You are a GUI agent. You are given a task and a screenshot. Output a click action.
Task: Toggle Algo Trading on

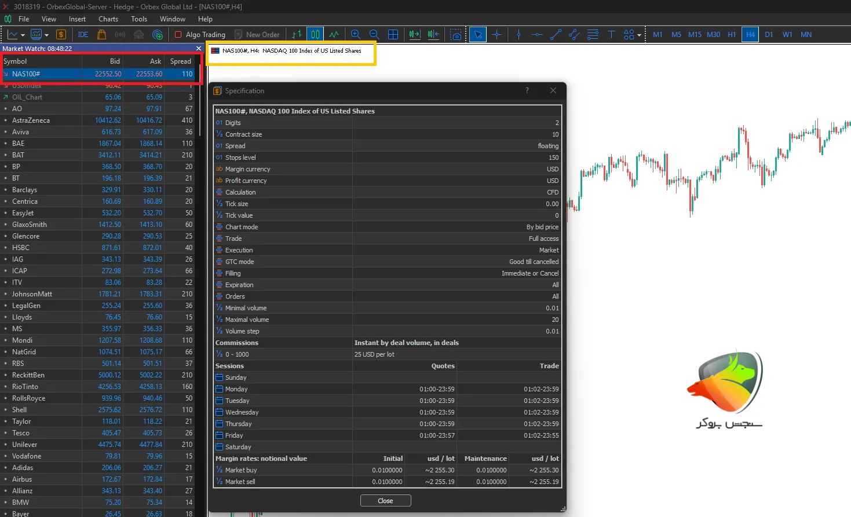click(200, 35)
